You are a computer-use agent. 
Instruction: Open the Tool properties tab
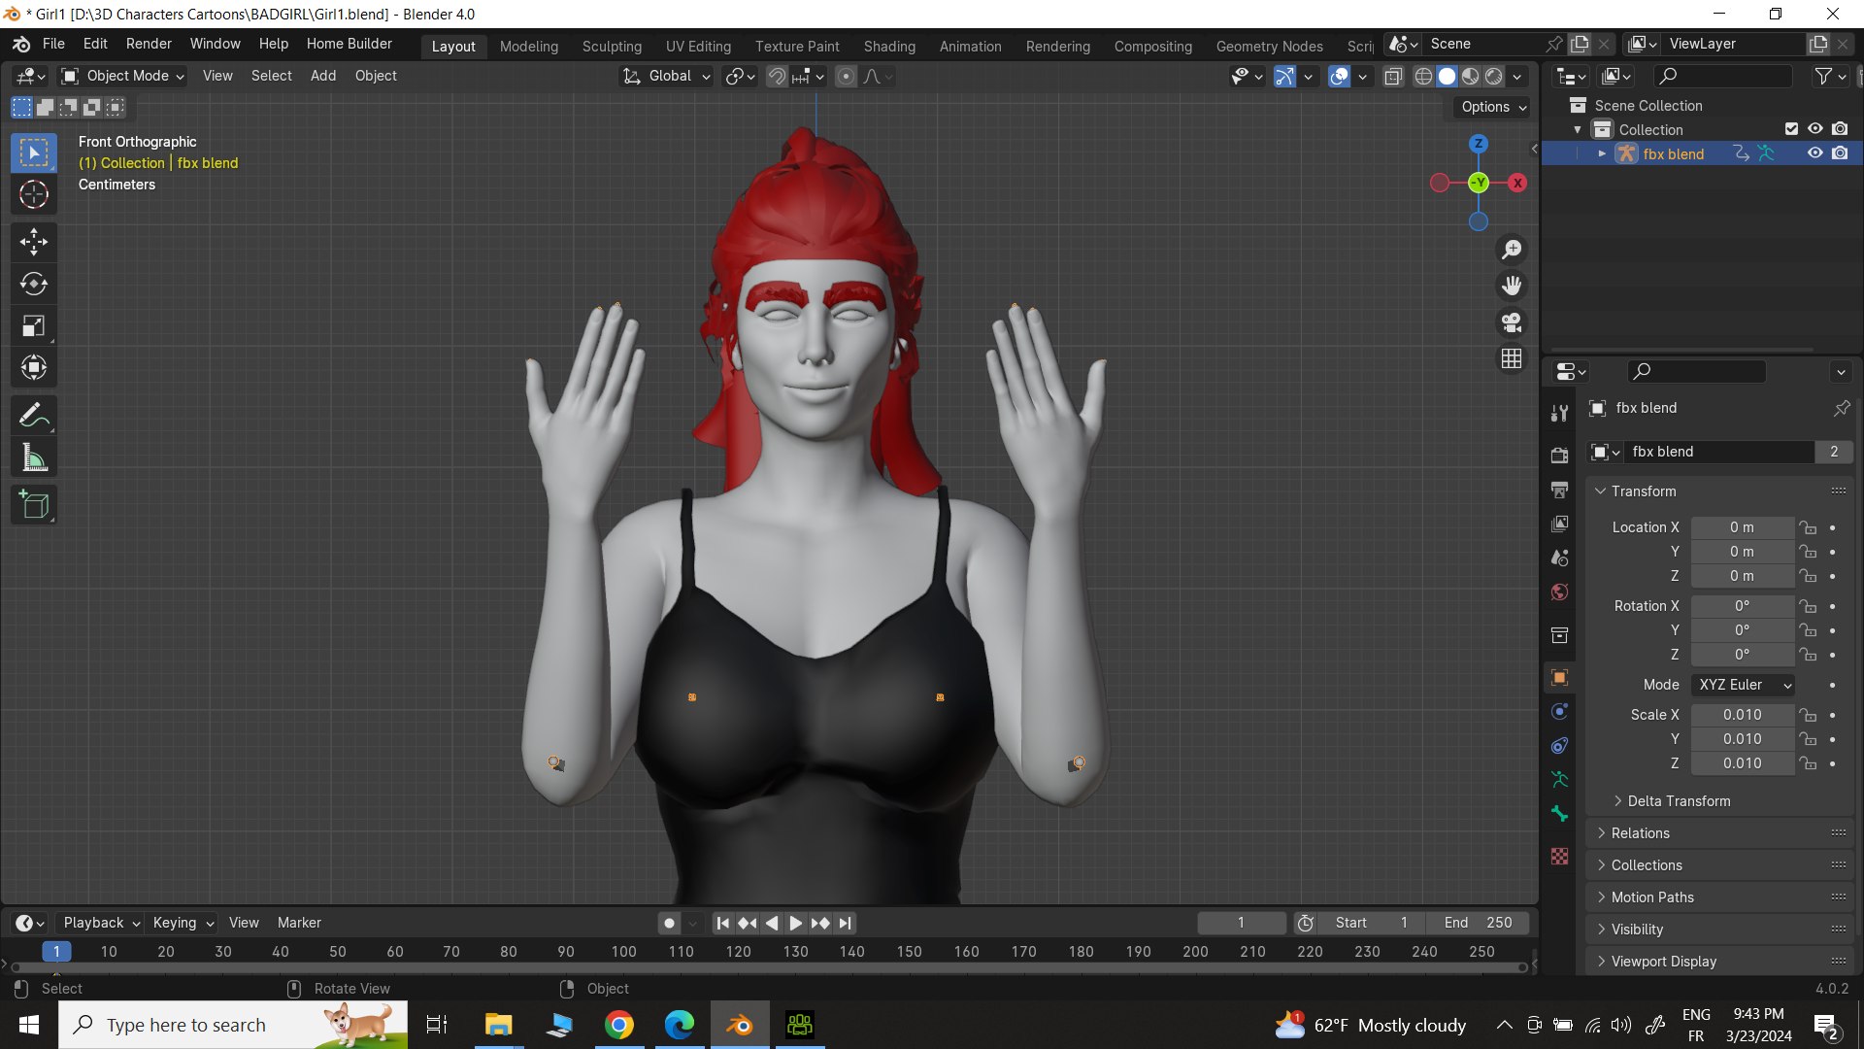pyautogui.click(x=1559, y=413)
